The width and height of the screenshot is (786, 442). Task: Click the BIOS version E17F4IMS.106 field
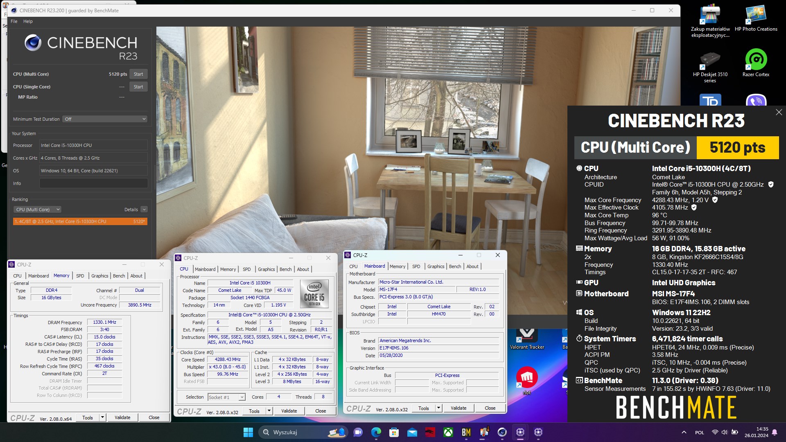click(438, 348)
